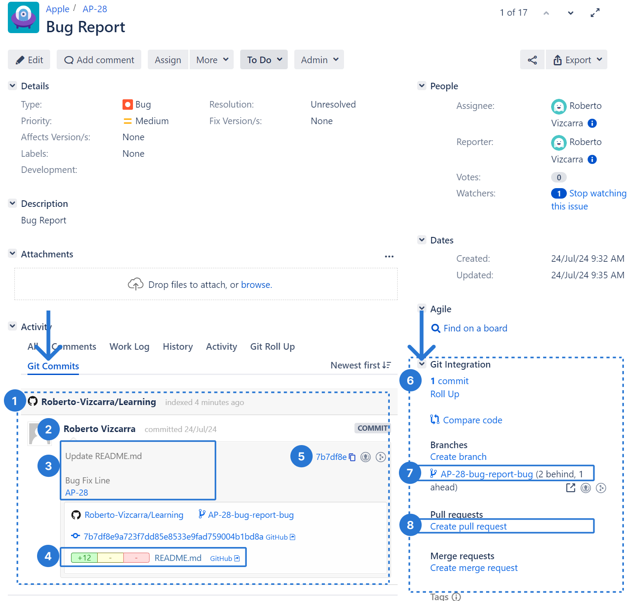Click Create pull request link

(x=468, y=527)
